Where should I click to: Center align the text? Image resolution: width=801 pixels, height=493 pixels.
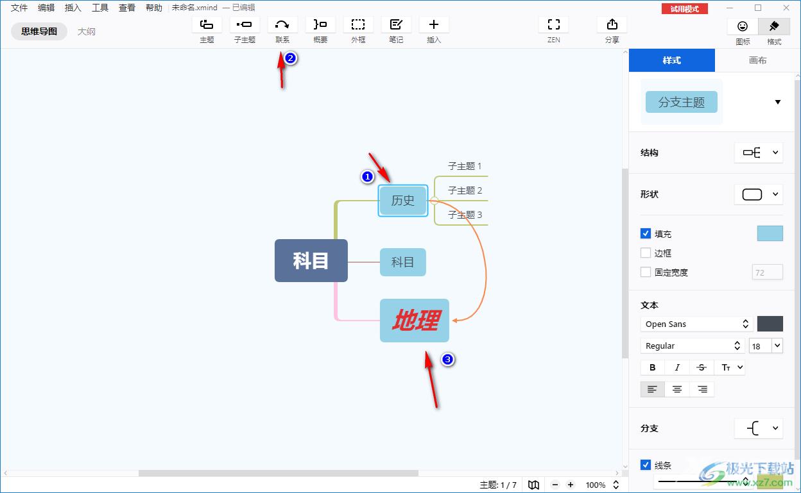(x=677, y=389)
